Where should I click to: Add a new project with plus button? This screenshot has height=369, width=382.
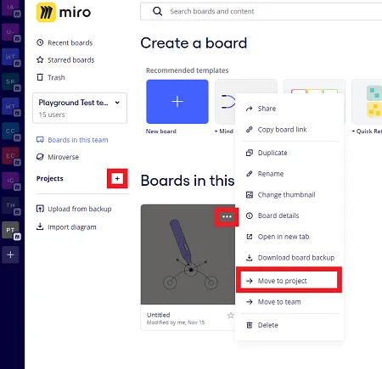(117, 178)
